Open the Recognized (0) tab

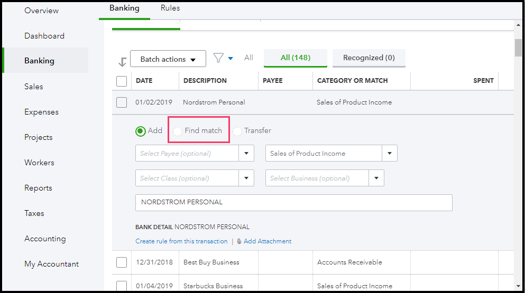(369, 58)
